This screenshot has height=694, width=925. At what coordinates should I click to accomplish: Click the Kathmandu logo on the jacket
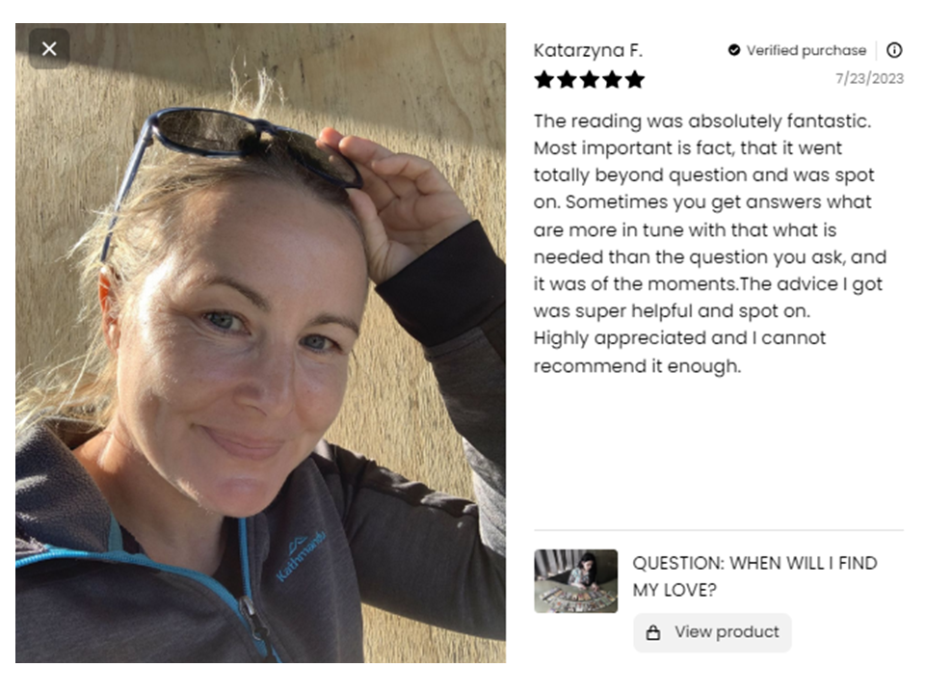(301, 556)
